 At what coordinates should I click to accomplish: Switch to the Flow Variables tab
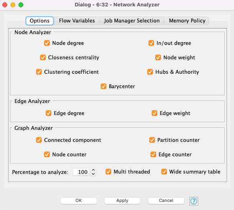click(77, 20)
